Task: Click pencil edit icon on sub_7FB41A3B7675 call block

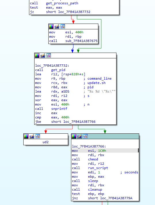Action: coord(57,26)
